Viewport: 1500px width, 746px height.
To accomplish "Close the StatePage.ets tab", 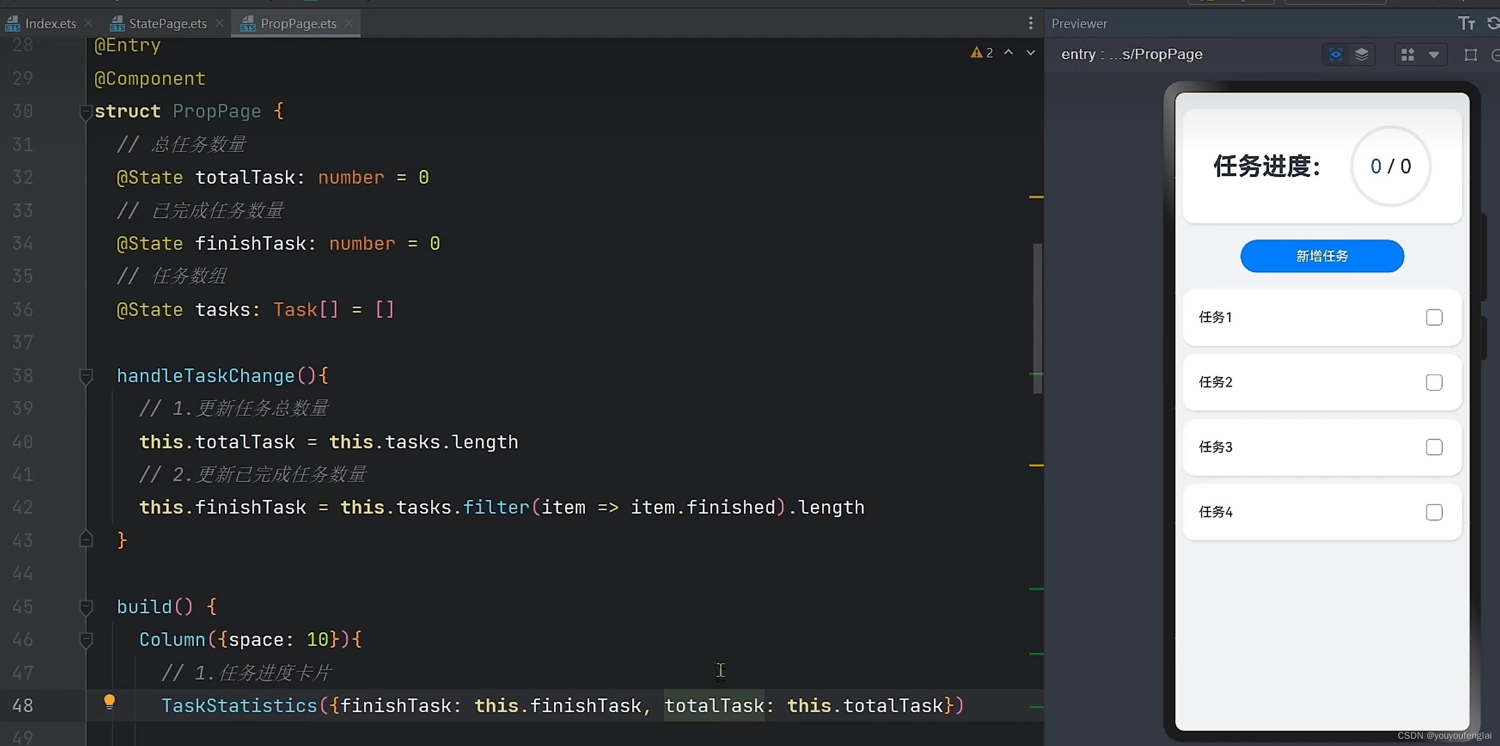I will [220, 23].
